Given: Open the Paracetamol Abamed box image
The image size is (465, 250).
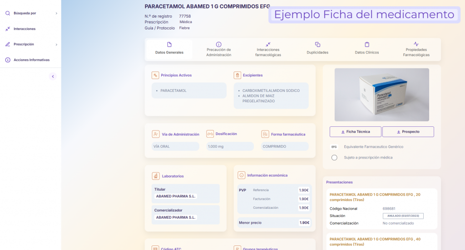Looking at the screenshot, I should coord(381,95).
